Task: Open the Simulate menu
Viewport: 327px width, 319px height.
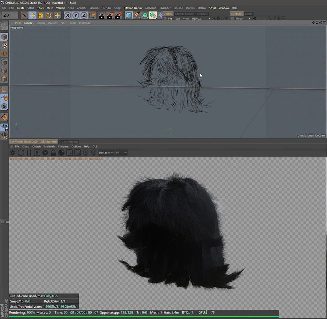Action: coord(95,8)
